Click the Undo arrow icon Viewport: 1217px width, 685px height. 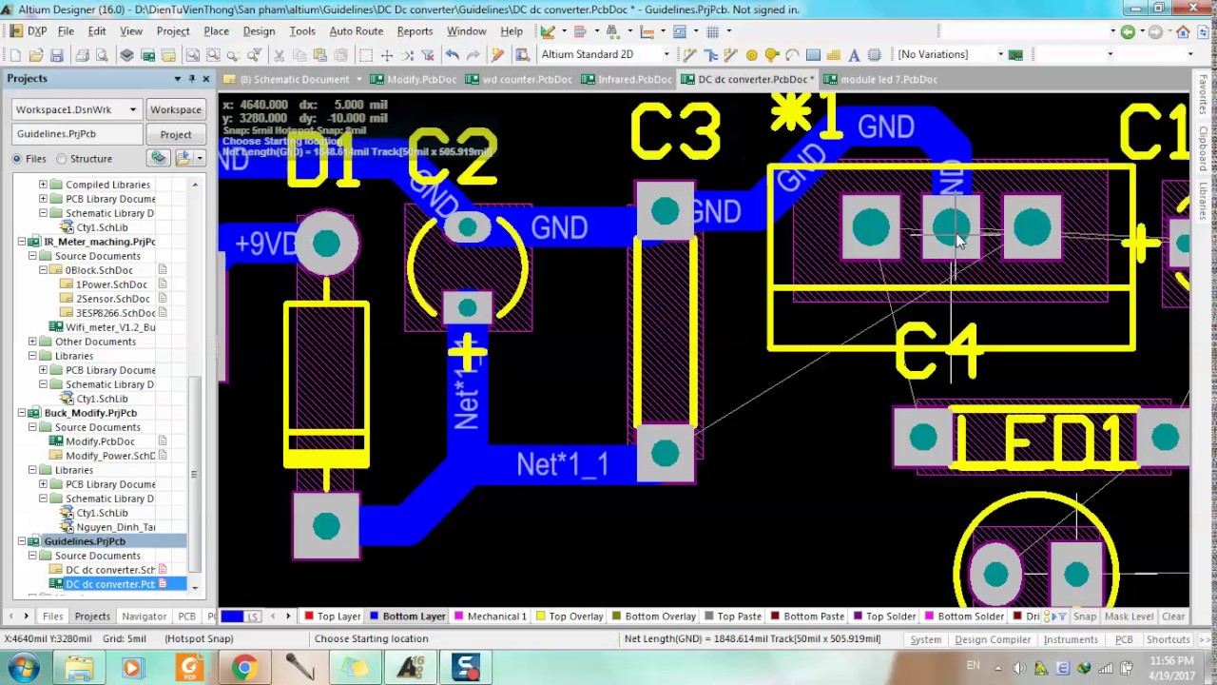[x=452, y=54]
